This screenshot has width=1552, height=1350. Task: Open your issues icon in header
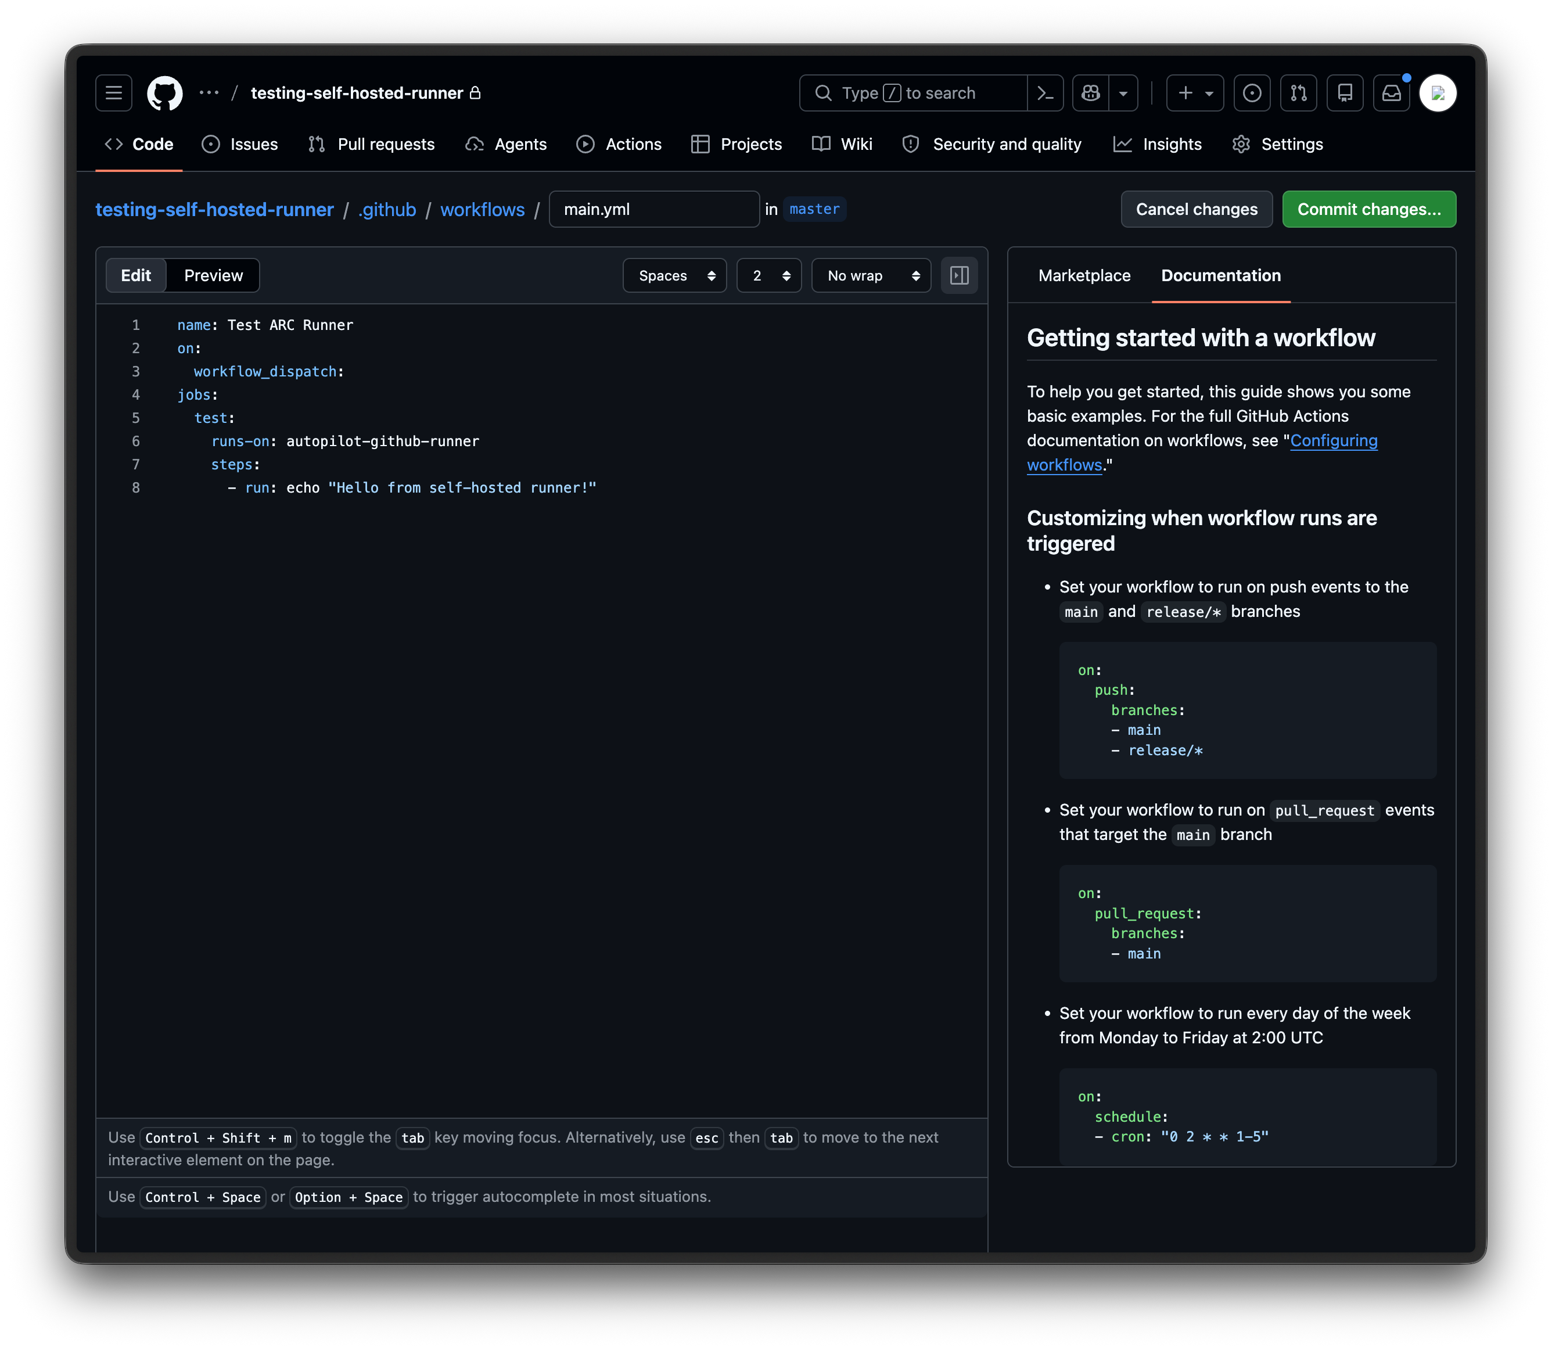[1251, 93]
